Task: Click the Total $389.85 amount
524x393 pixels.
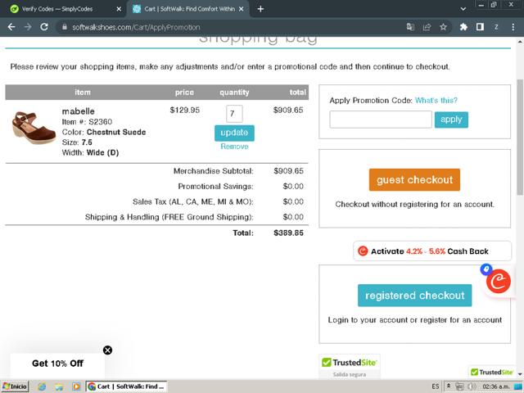Action: click(288, 233)
